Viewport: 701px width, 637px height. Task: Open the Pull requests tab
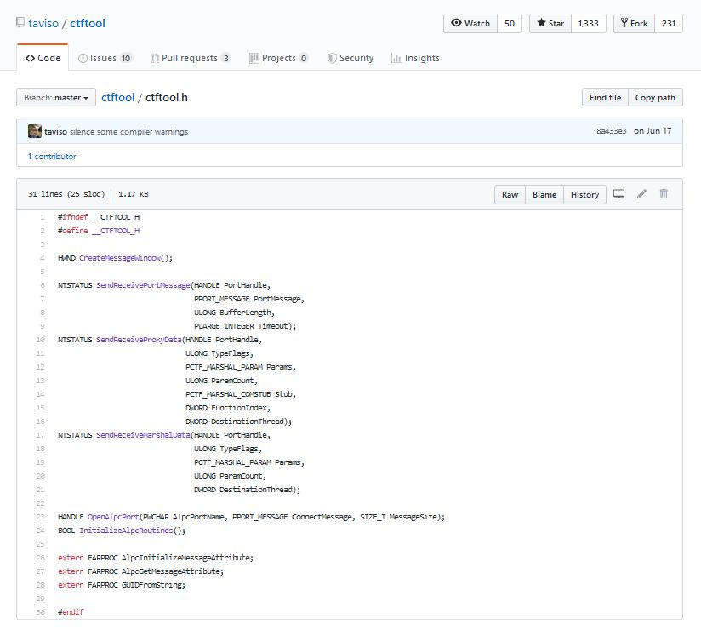(x=191, y=58)
